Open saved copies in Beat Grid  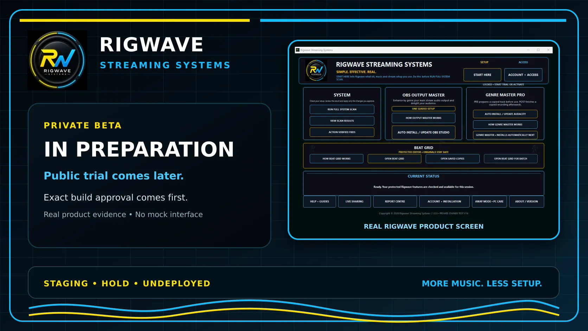point(452,159)
